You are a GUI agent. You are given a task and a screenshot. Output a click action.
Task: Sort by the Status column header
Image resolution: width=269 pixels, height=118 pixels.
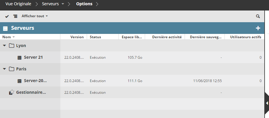(x=95, y=37)
